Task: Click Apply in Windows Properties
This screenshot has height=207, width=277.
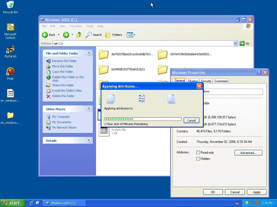Action: tap(257, 192)
